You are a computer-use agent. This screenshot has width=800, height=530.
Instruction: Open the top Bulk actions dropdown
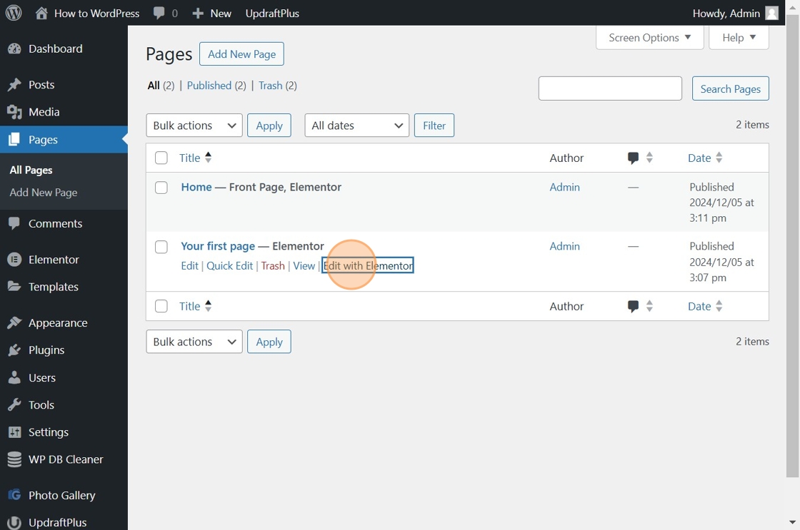click(194, 126)
